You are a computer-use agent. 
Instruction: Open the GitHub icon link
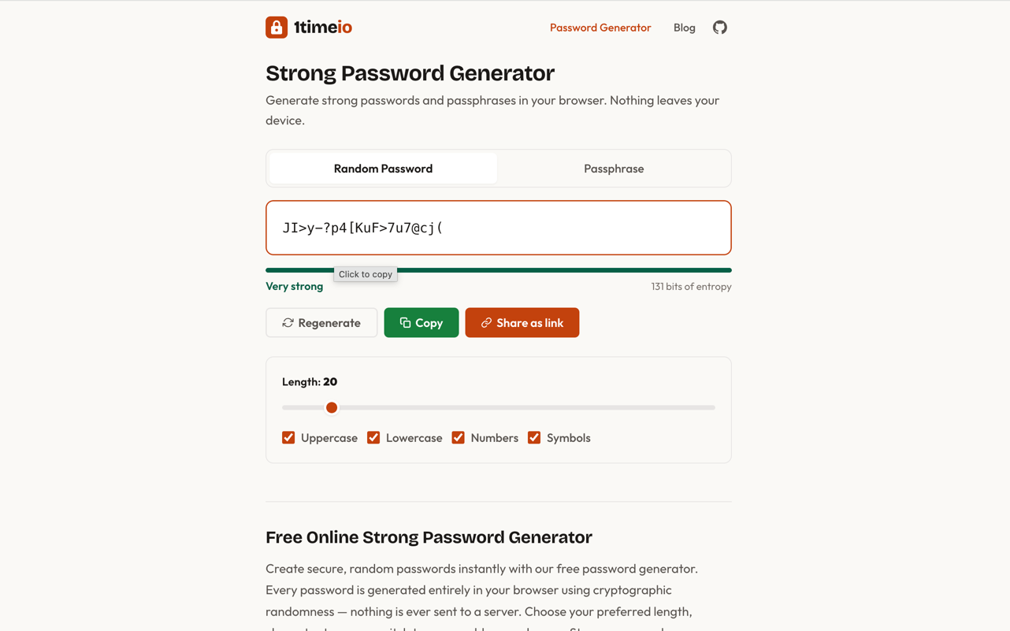tap(720, 28)
